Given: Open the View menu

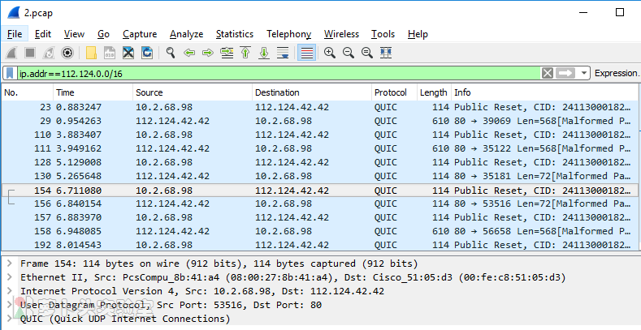Looking at the screenshot, I should coord(74,34).
